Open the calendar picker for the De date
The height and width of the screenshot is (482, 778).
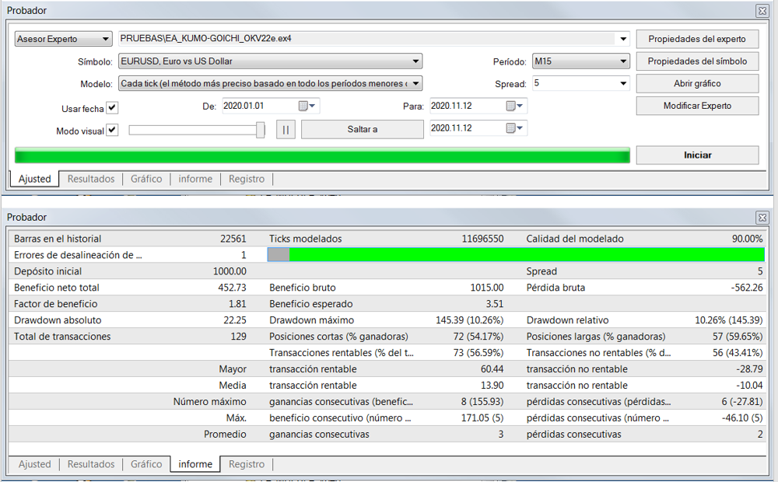(307, 107)
